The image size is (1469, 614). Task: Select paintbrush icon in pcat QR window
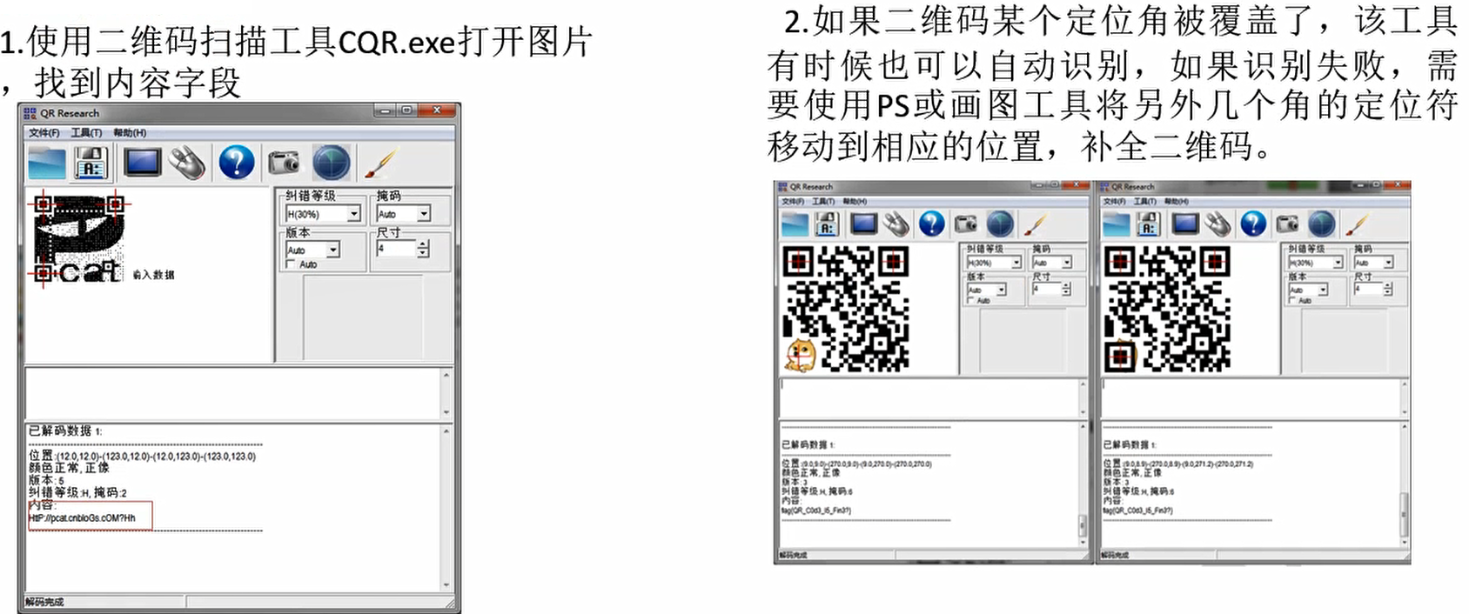coord(380,162)
